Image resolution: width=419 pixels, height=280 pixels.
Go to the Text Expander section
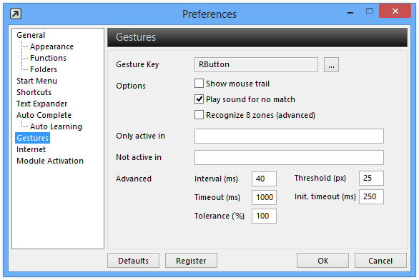point(41,104)
